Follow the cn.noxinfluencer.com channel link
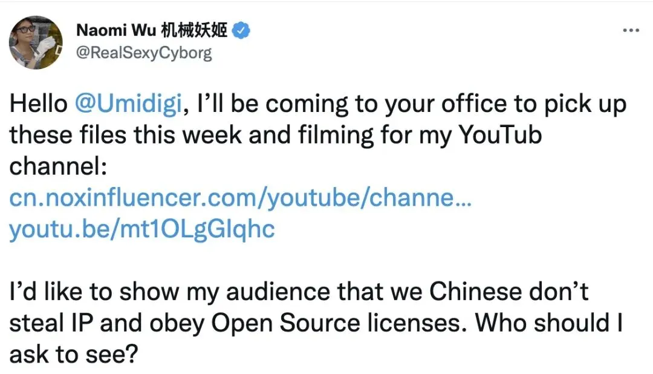Viewport: 653px width, 374px height. click(x=240, y=198)
